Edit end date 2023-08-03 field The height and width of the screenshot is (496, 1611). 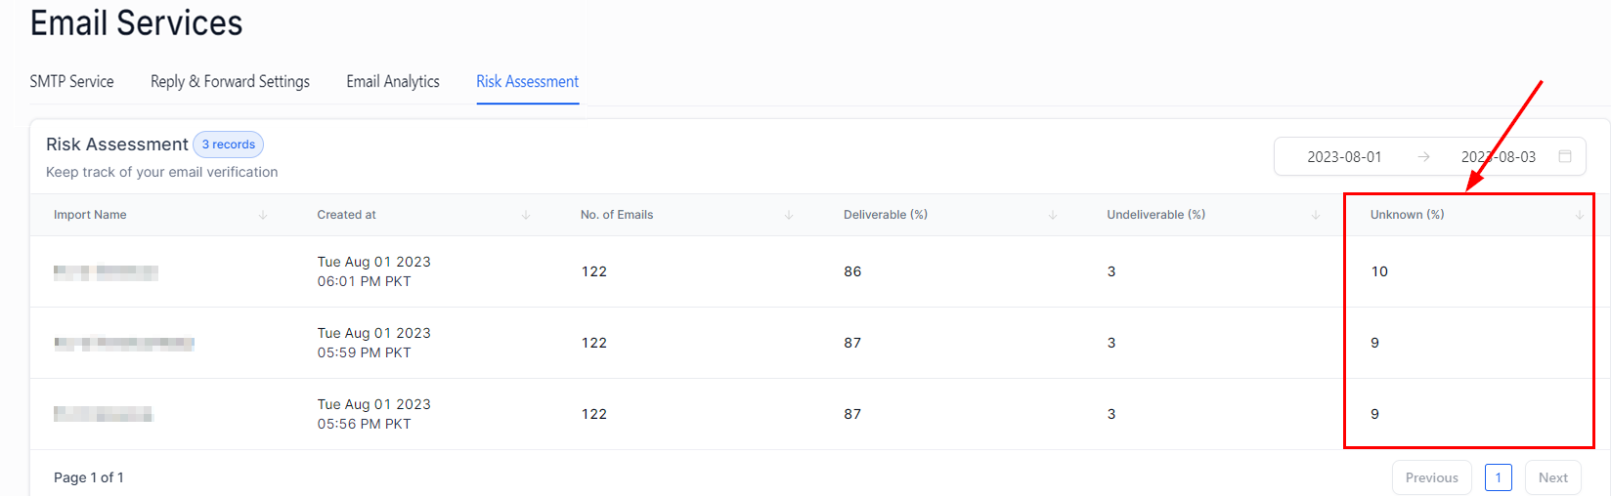click(x=1498, y=157)
